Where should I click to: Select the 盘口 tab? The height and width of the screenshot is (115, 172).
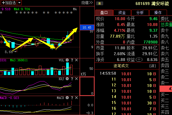pyautogui.click(x=104, y=13)
